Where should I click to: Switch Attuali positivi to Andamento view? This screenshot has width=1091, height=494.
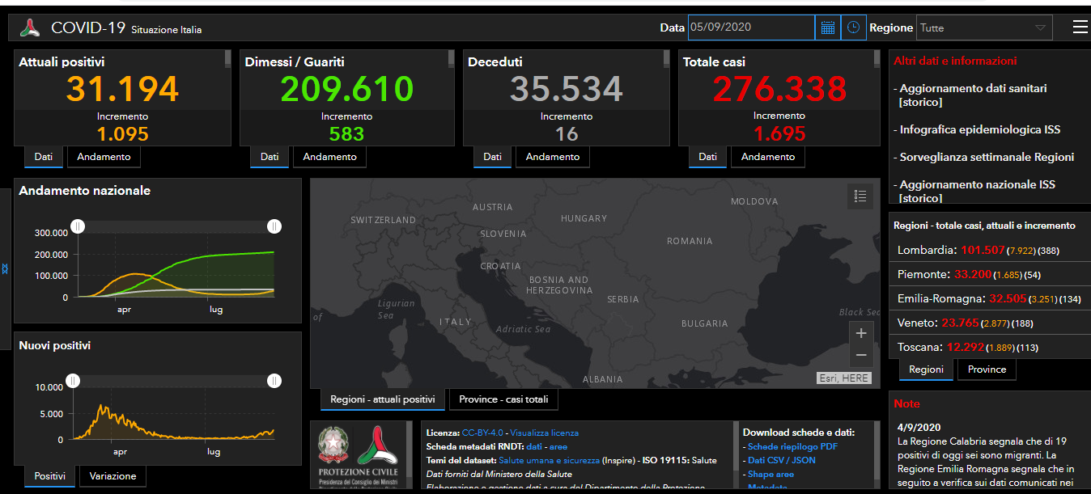pyautogui.click(x=104, y=157)
